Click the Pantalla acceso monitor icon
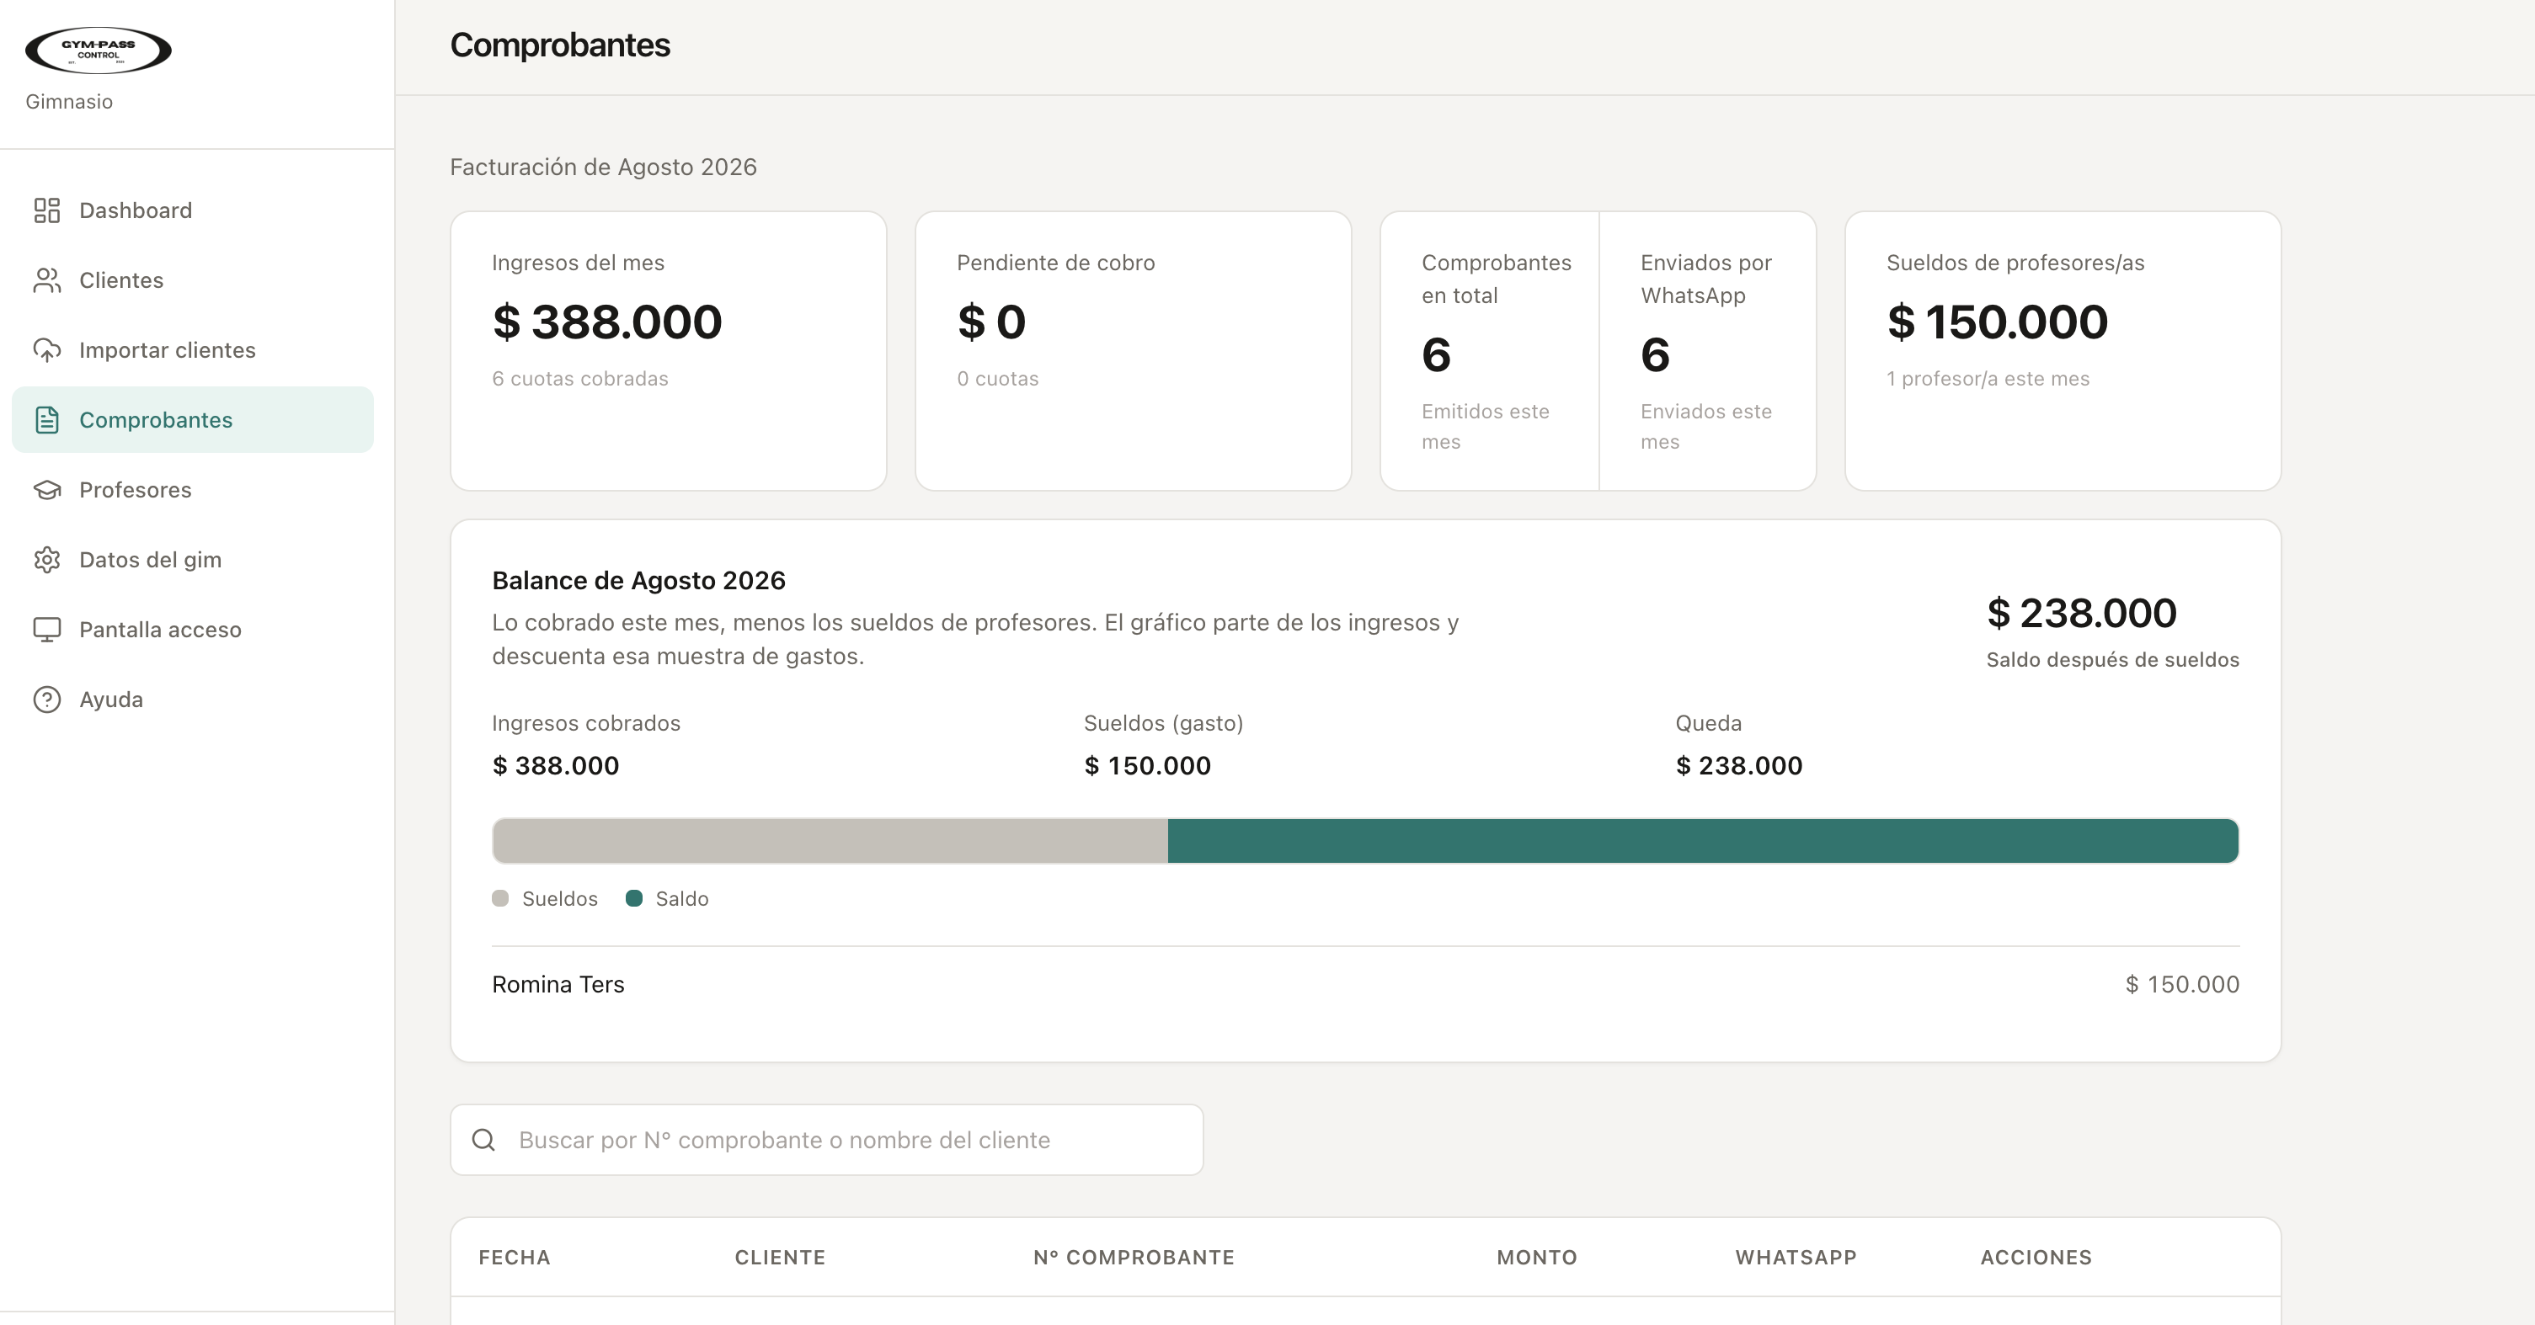This screenshot has height=1325, width=2535. [47, 630]
